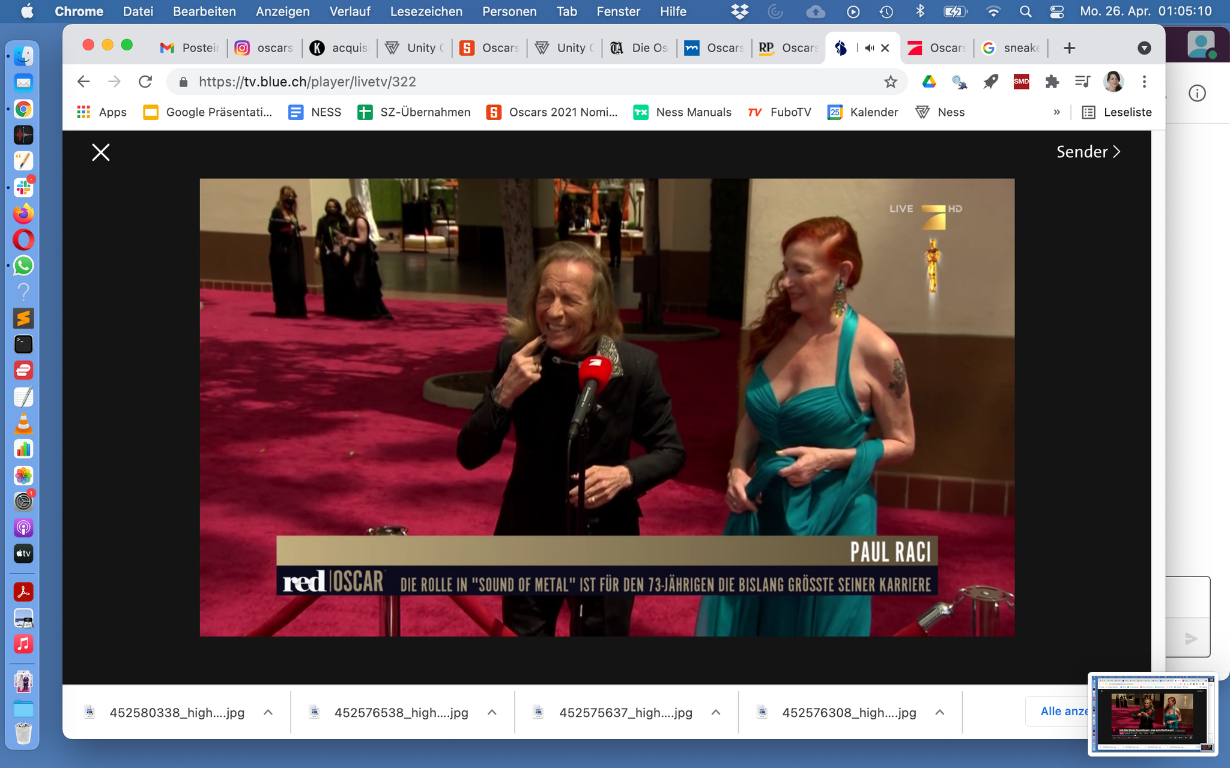Show hidden bookmarks via double chevron

tap(1057, 112)
